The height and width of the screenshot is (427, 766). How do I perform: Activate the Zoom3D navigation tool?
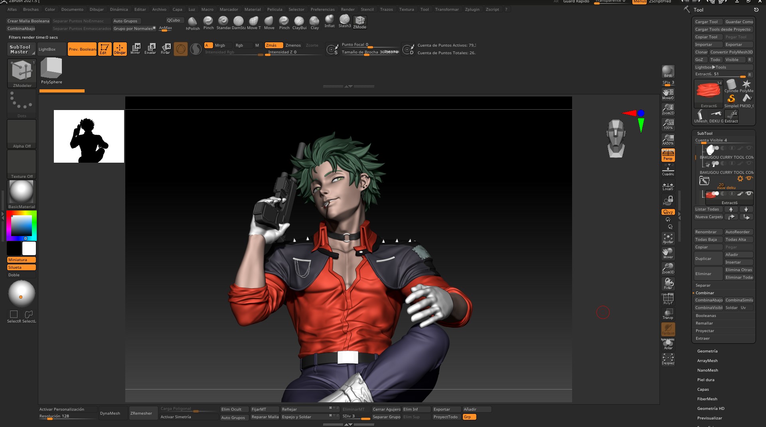click(x=668, y=269)
